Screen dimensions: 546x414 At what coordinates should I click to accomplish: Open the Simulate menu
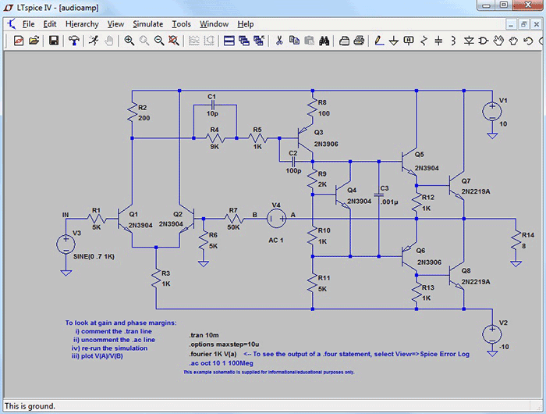click(148, 24)
